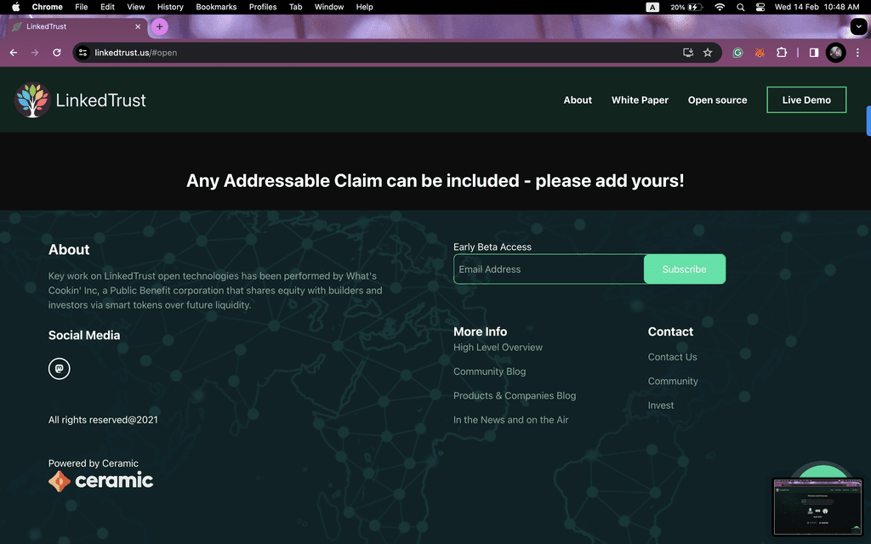The height and width of the screenshot is (544, 871).
Task: Open the Profiles menu
Action: (x=263, y=7)
